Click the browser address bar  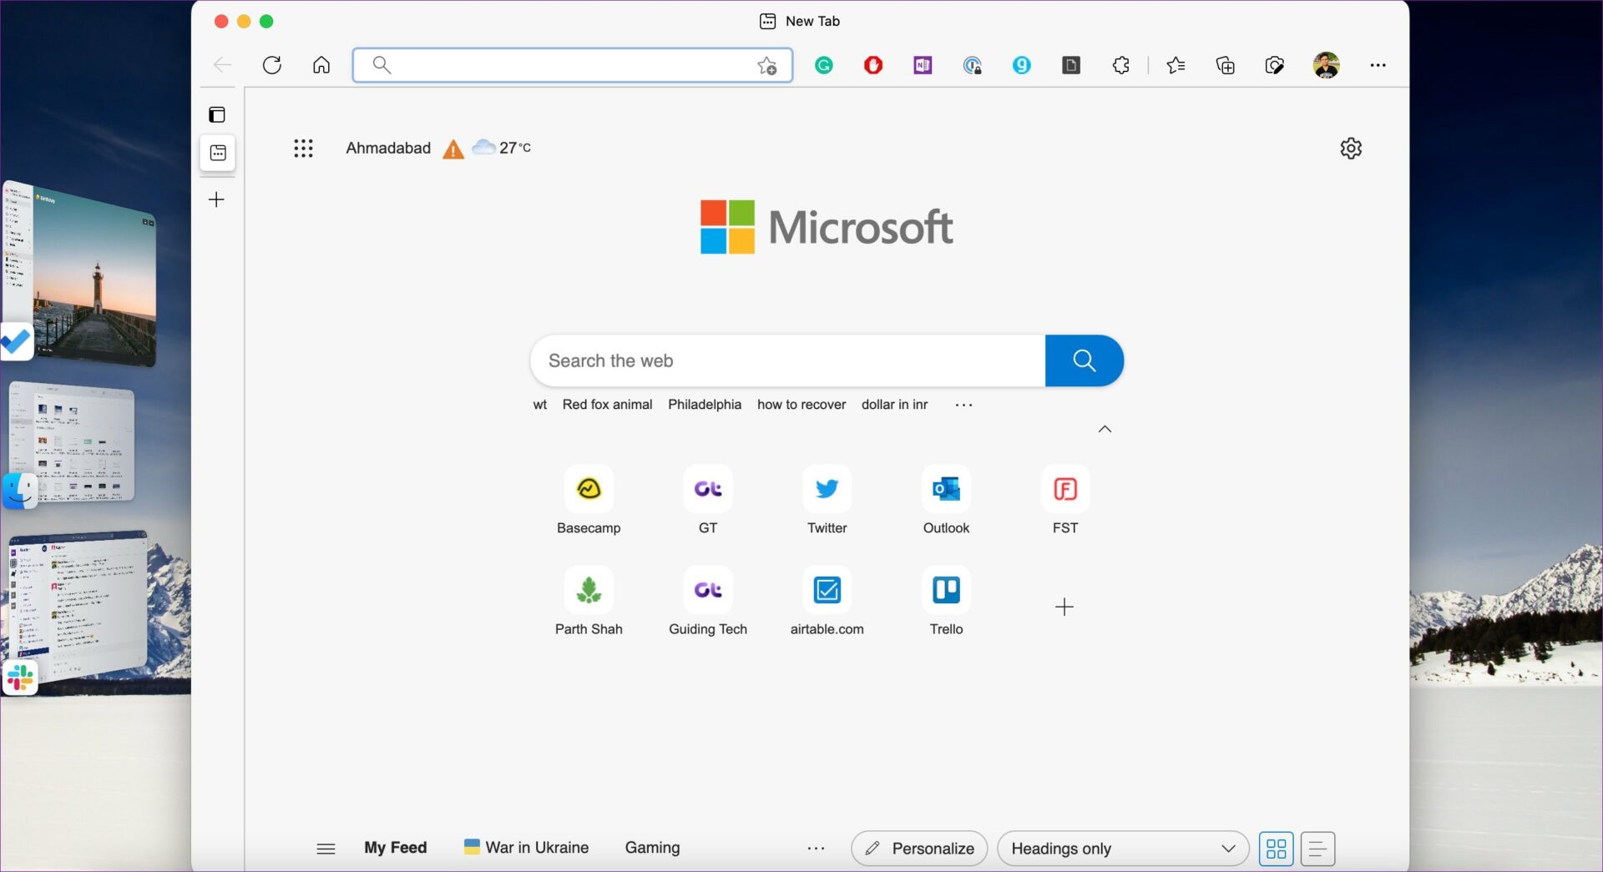point(573,65)
